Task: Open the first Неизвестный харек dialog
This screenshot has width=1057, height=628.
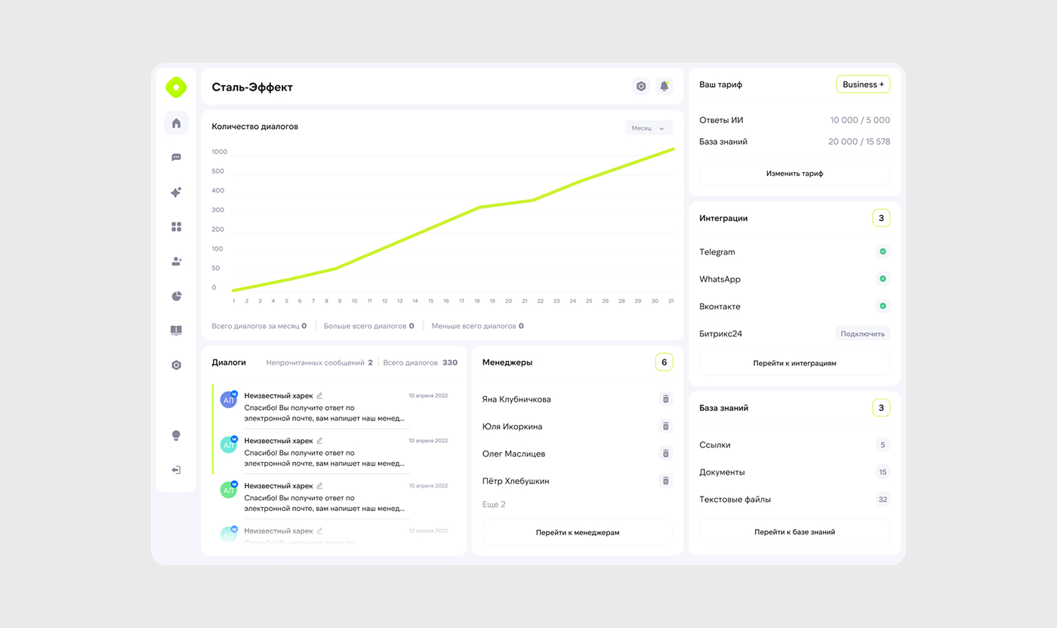Action: click(332, 407)
